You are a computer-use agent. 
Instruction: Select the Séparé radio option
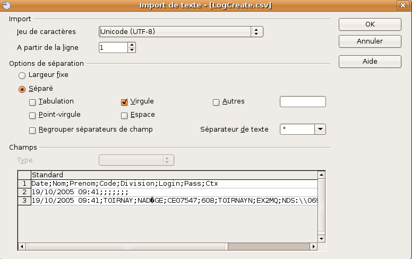[x=22, y=89]
